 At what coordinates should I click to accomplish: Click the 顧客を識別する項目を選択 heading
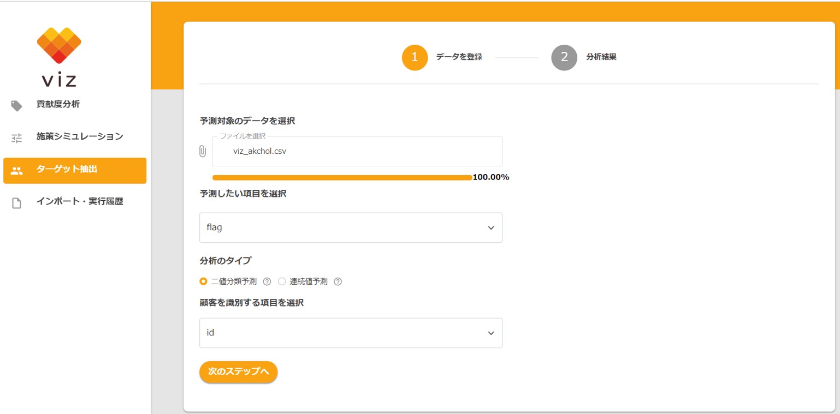pyautogui.click(x=252, y=303)
